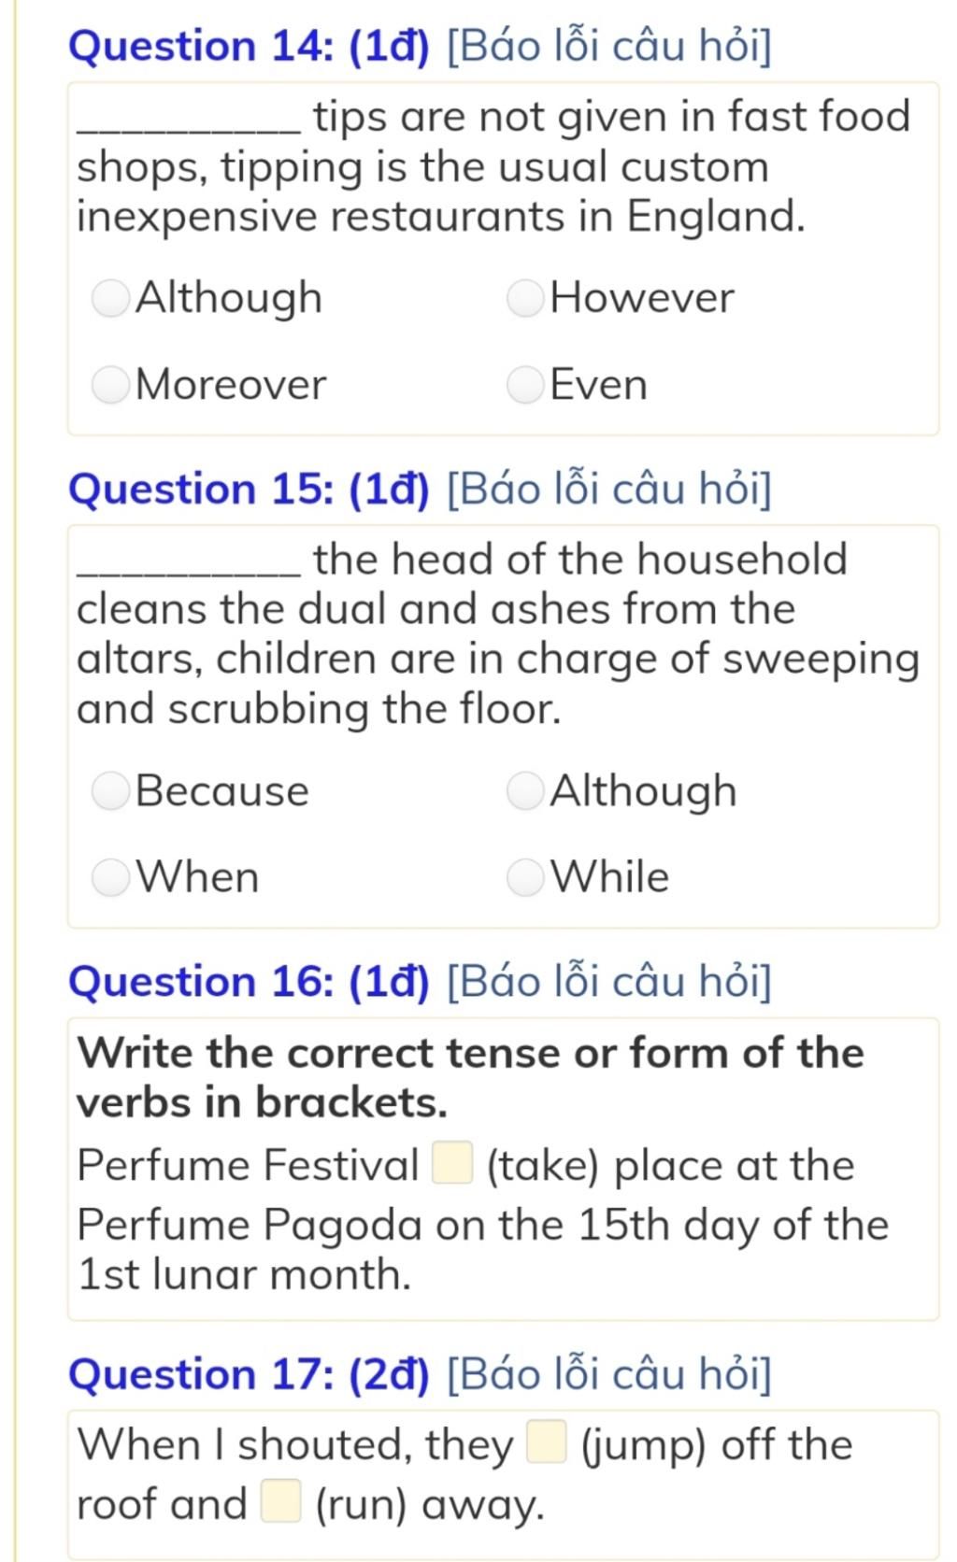Open 'Báo lỗi câu hỏi' for Question 14
957x1562 pixels.
coord(610,46)
